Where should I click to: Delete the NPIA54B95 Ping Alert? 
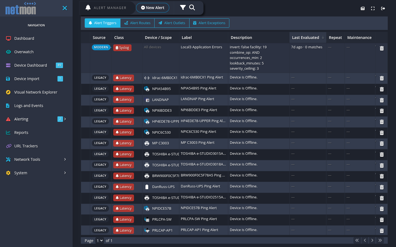tap(382, 89)
